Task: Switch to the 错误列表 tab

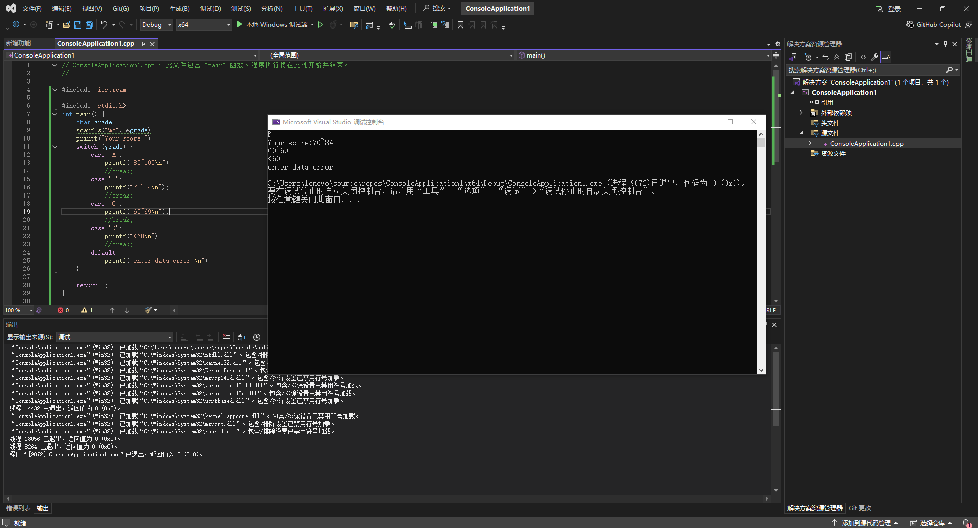Action: [18, 508]
